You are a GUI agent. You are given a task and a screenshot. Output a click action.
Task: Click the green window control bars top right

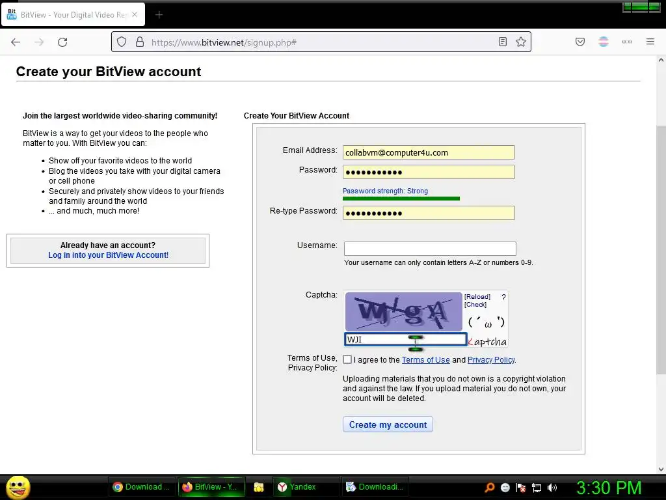tap(641, 7)
